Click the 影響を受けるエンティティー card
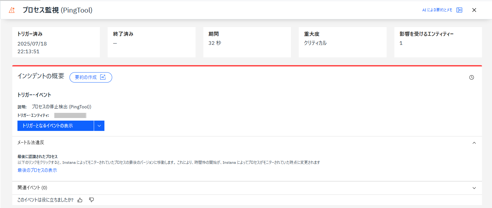The image size is (492, 208). (438, 42)
